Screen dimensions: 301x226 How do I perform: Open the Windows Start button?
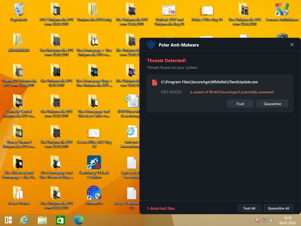9,220
